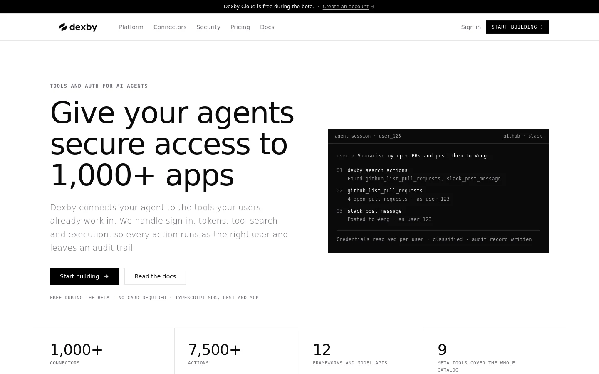Click the 'FREE DURING THE BETA · NO CARD REQUIRED' line
This screenshot has width=599, height=374.
pos(154,298)
